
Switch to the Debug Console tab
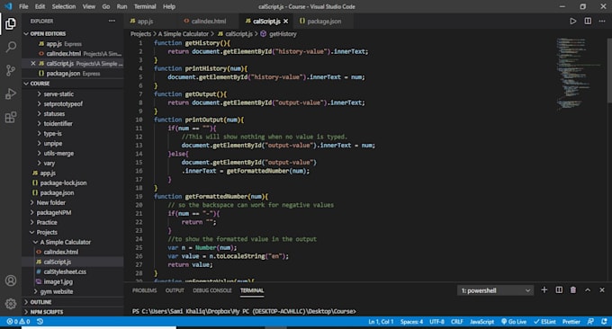[211, 290]
